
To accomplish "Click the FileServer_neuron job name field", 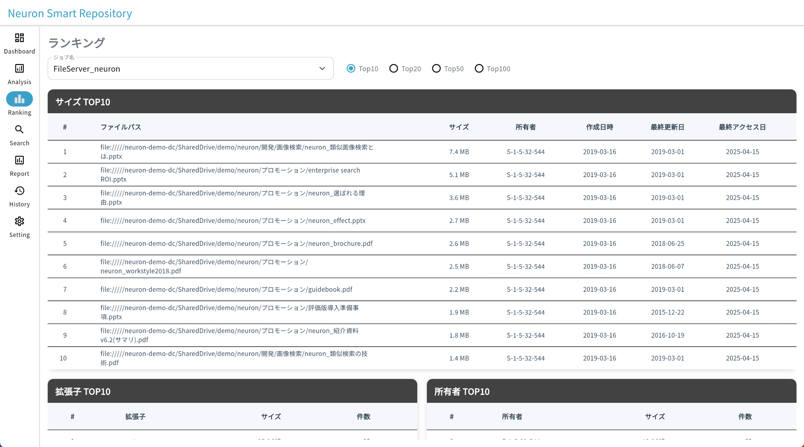I will point(190,69).
